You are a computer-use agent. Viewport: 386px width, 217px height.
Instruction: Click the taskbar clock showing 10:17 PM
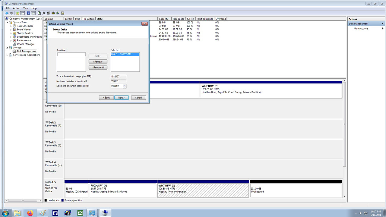375,213
